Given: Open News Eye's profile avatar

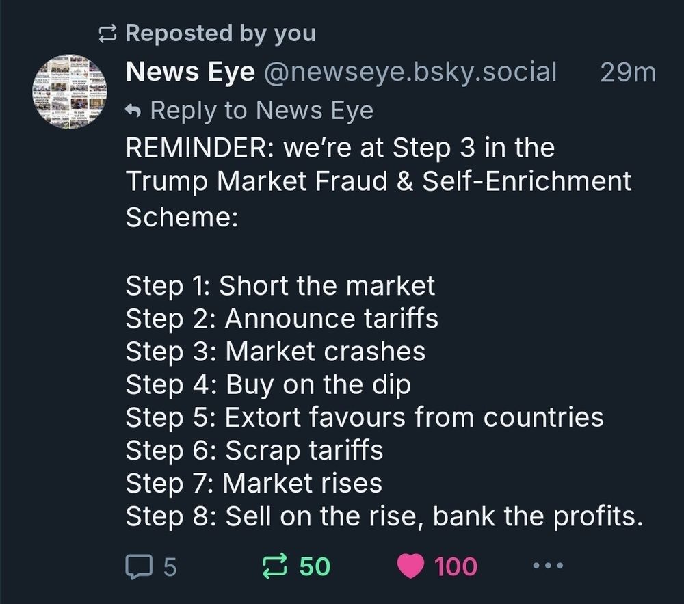Looking at the screenshot, I should (x=69, y=92).
